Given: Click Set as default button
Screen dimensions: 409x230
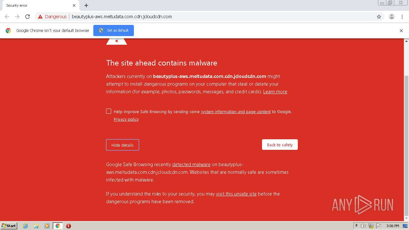Looking at the screenshot, I should pos(113,30).
